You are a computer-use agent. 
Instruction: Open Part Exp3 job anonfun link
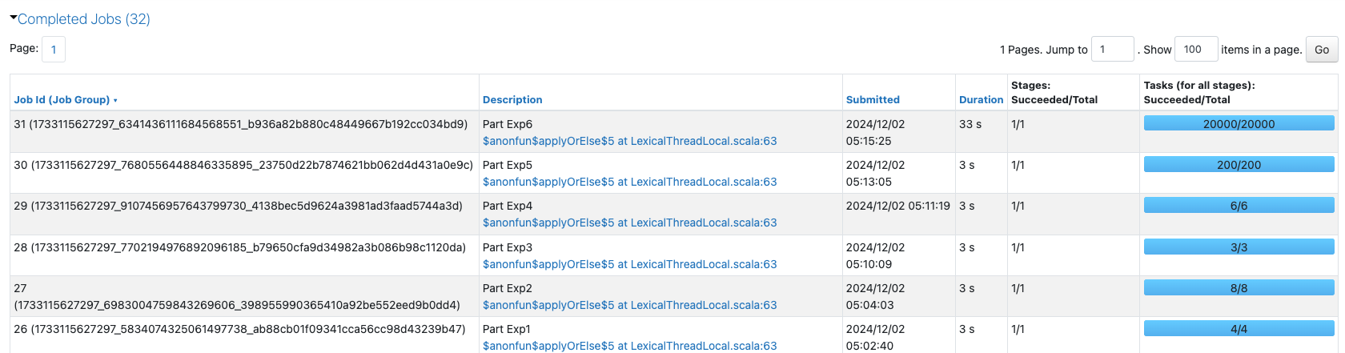tap(629, 264)
